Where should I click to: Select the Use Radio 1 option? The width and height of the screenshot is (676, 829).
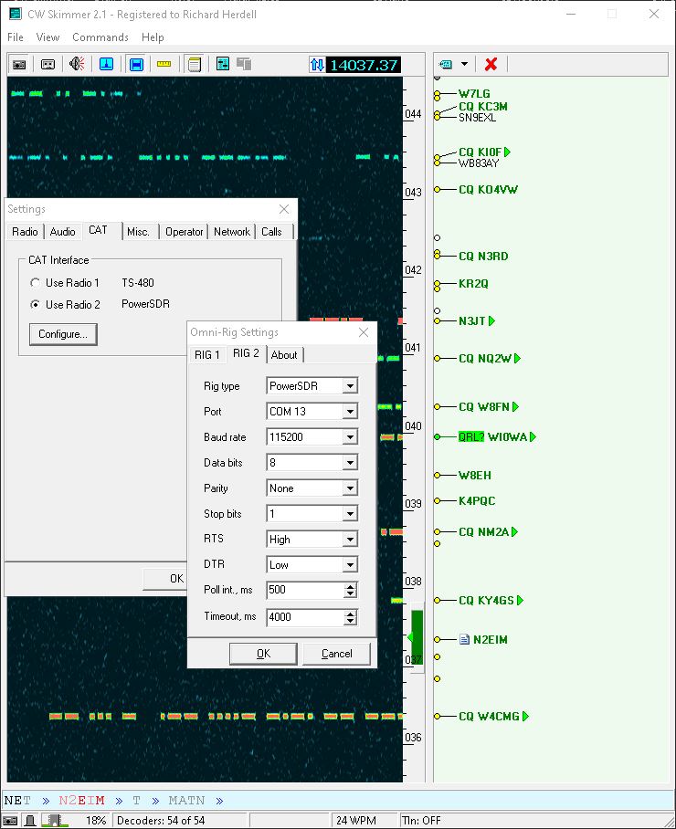coord(35,283)
